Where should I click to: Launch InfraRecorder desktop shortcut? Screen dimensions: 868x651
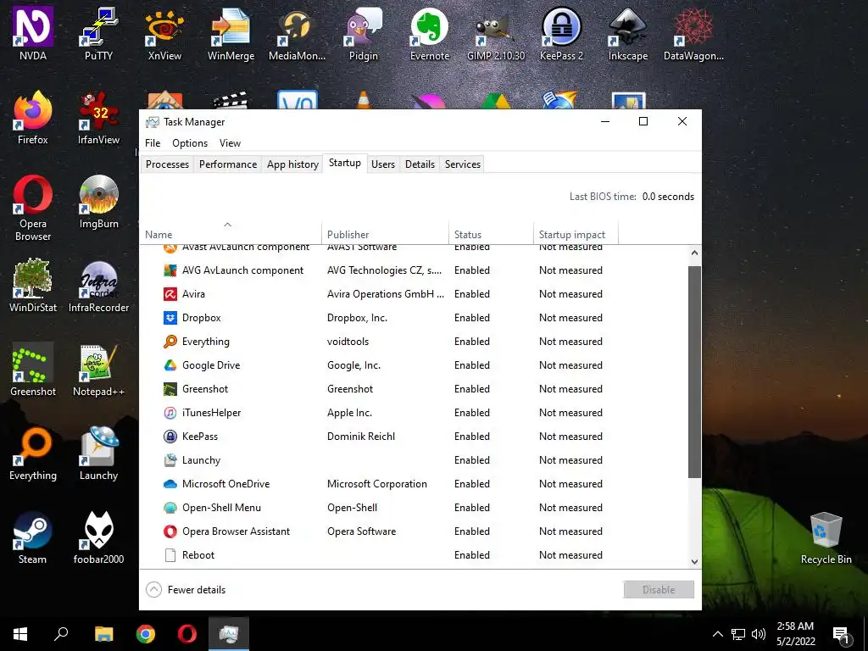click(98, 286)
